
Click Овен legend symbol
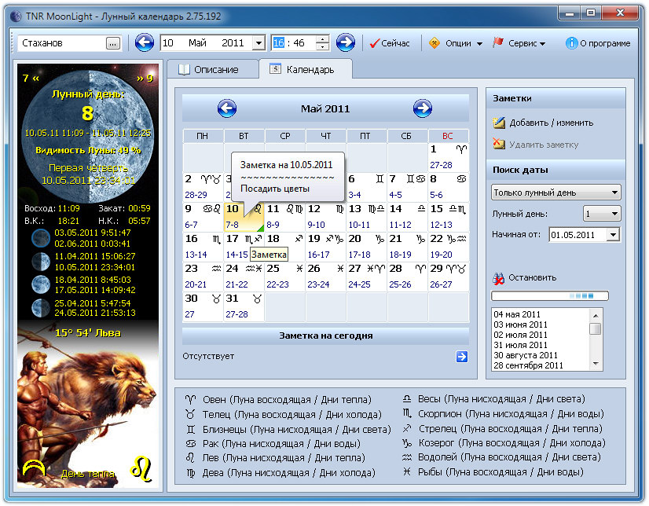190,400
